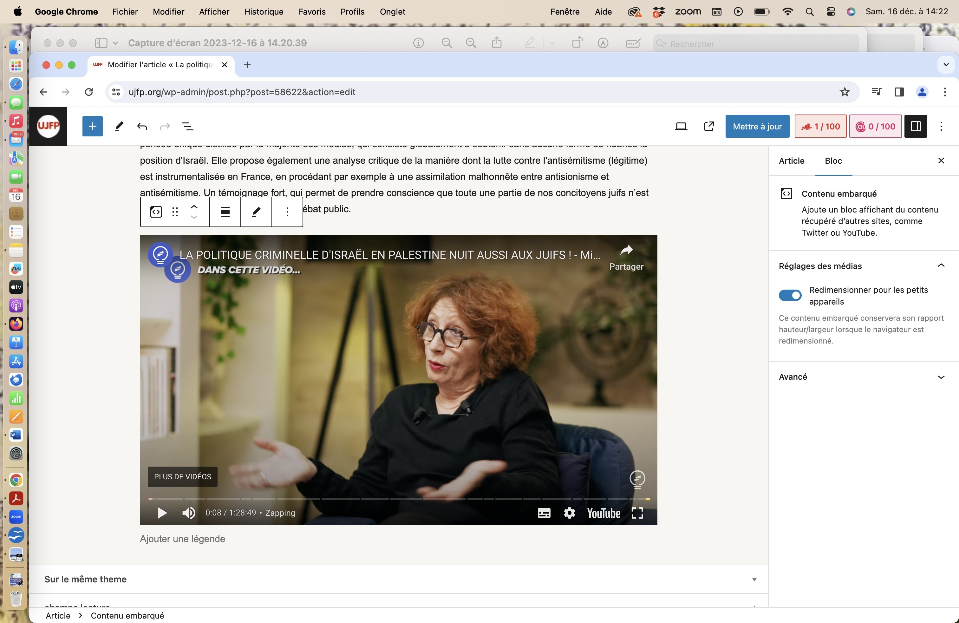Change block alignment in block toolbar
This screenshot has height=623, width=959.
pyautogui.click(x=225, y=212)
